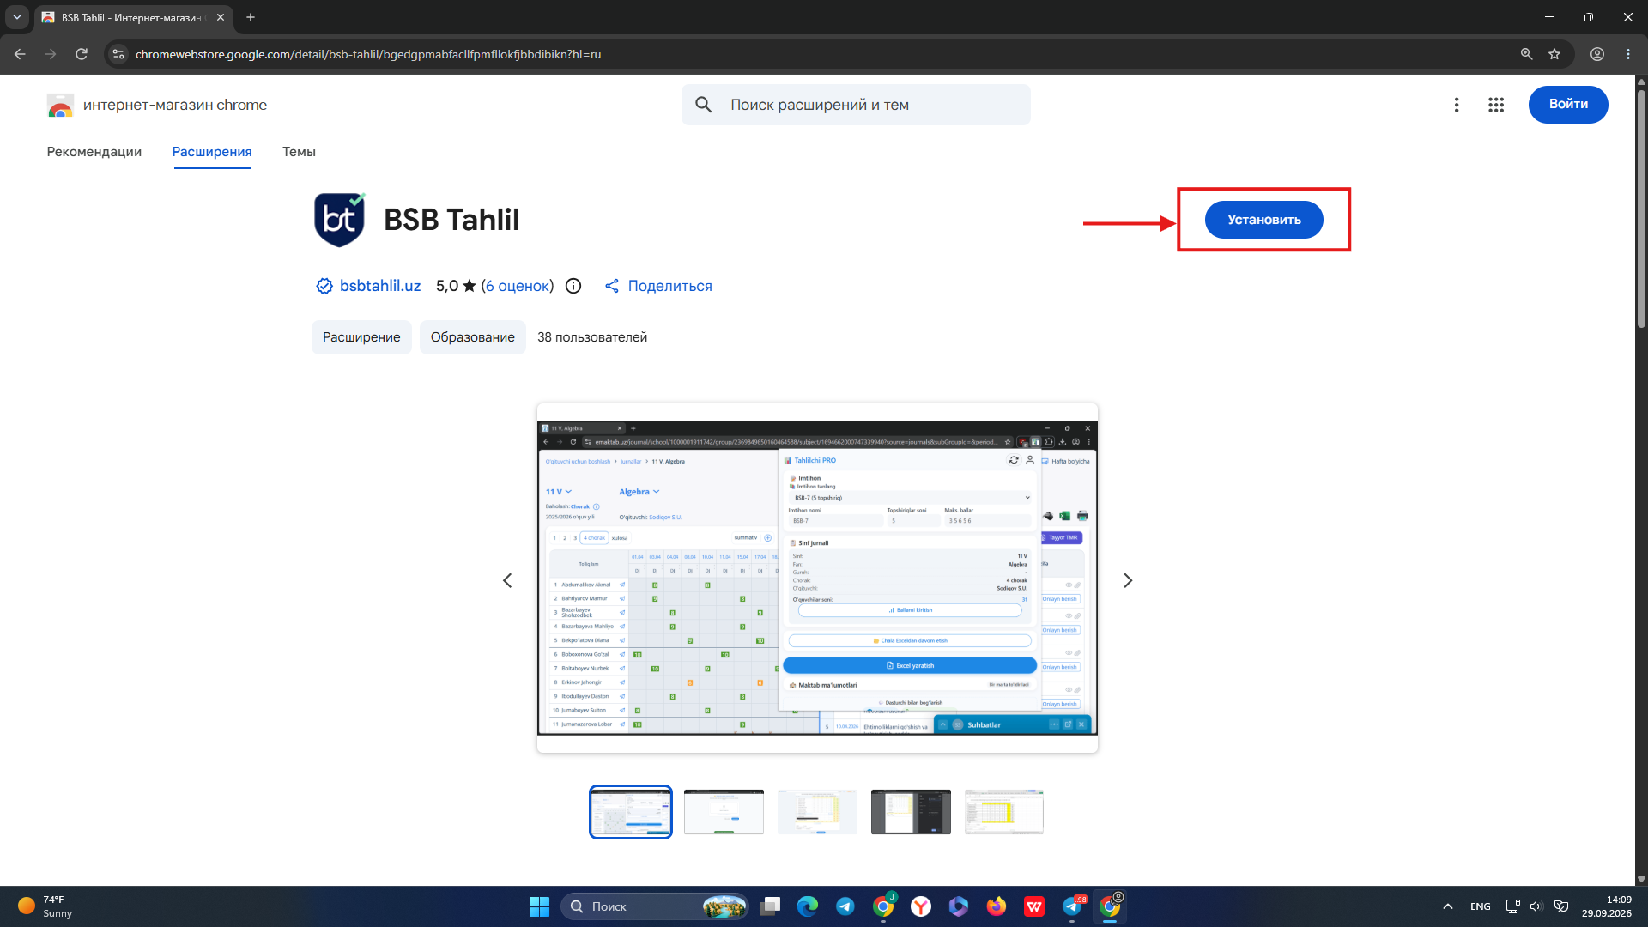This screenshot has height=927, width=1648.
Task: Click the verified badge next to bsbtahlil.uz
Action: pyautogui.click(x=324, y=286)
